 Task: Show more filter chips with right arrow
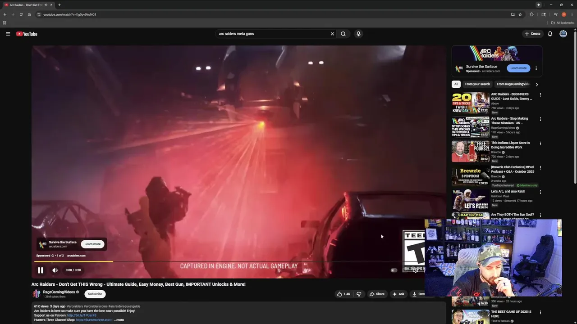536,84
